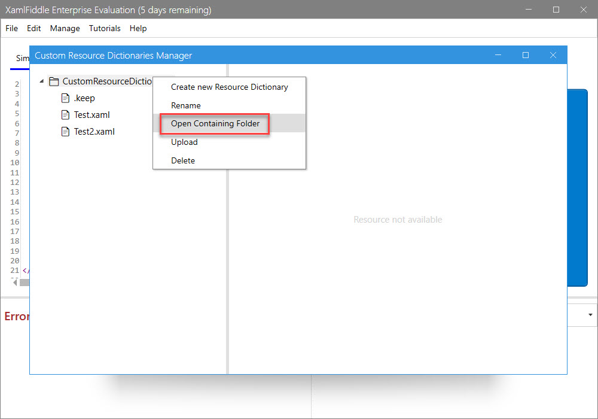Minimize the Custom Resource Dictionaries Manager

[498, 55]
